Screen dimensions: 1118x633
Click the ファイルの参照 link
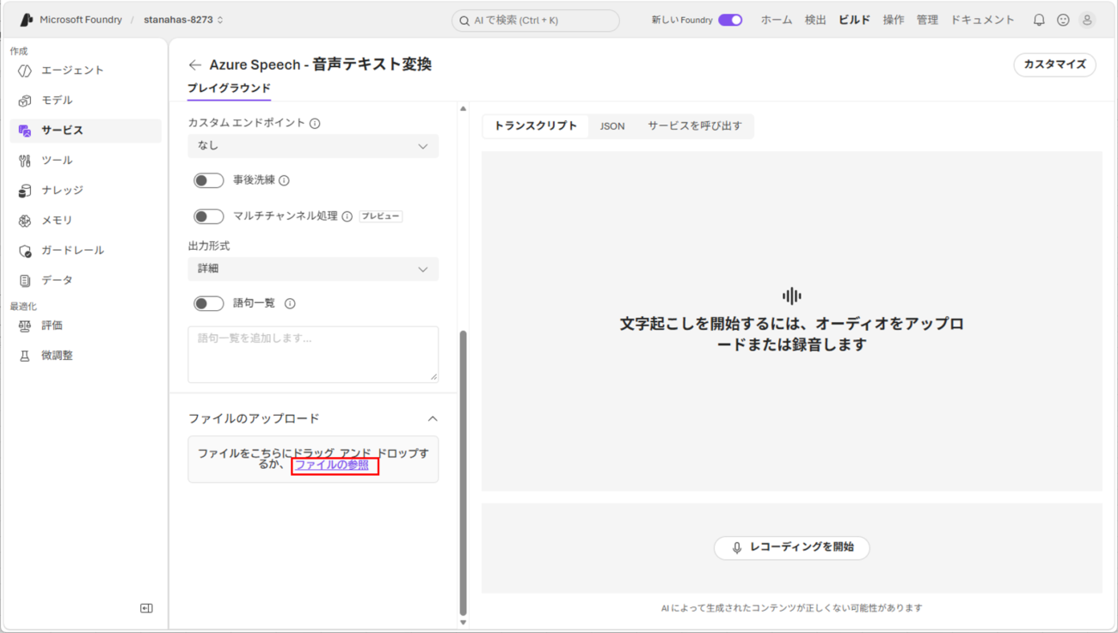click(332, 465)
